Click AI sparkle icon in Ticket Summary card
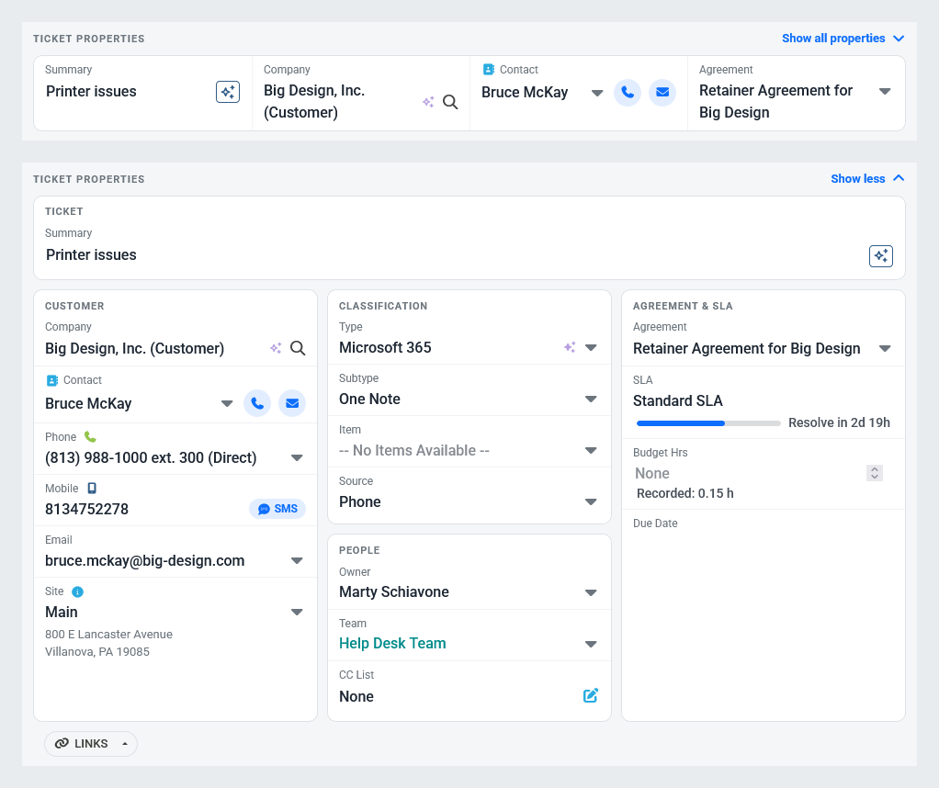The width and height of the screenshot is (939, 788). (881, 255)
